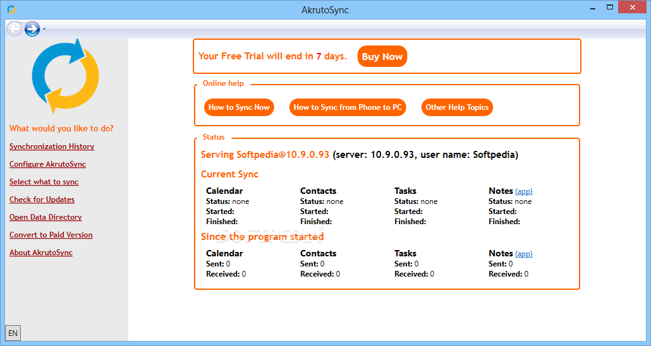Click the back navigation arrow

(15, 28)
